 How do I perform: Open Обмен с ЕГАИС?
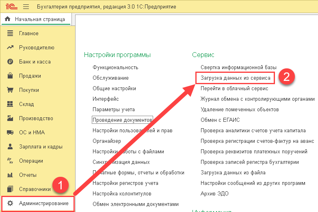tap(220, 120)
